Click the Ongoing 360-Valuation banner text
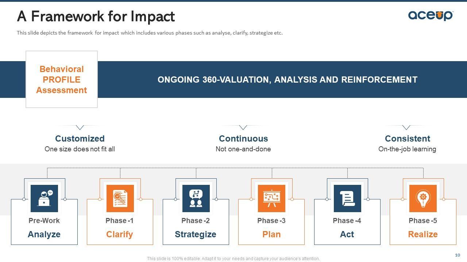 tap(287, 80)
